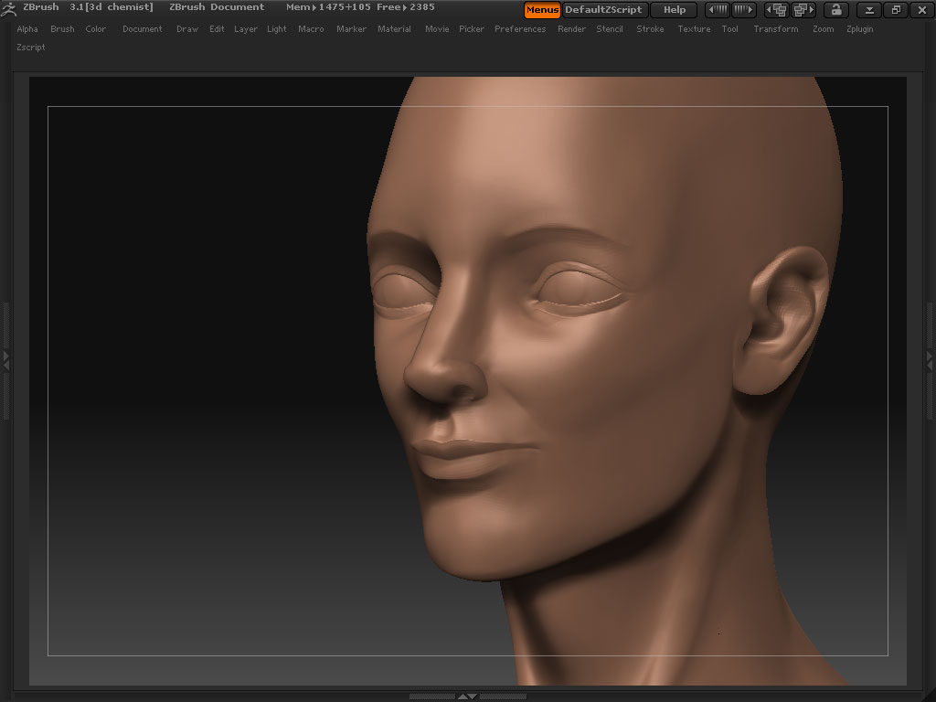Viewport: 936px width, 702px height.
Task: Expand the left tray divider arrows
Action: click(6, 360)
